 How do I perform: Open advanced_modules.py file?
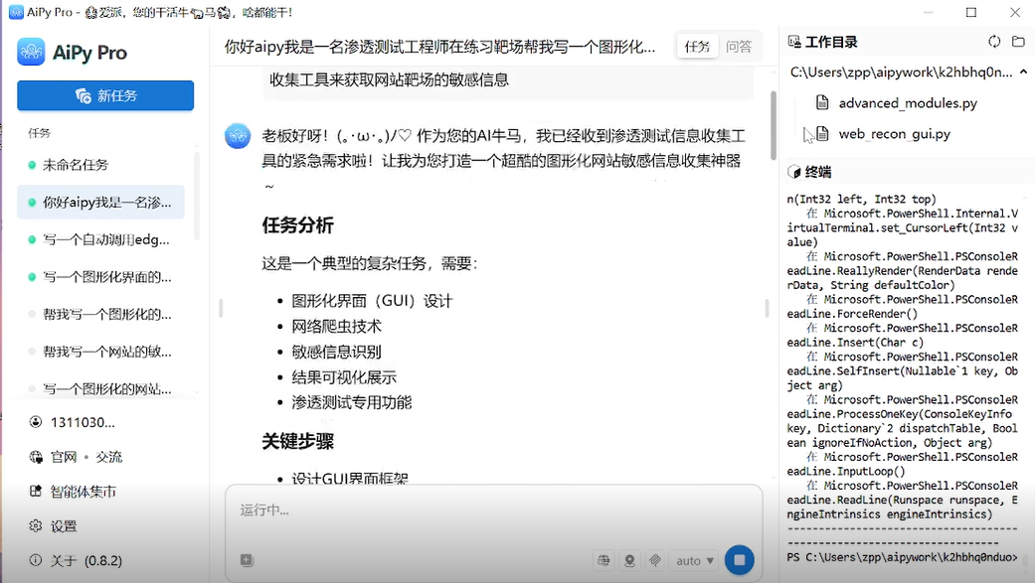coord(908,103)
